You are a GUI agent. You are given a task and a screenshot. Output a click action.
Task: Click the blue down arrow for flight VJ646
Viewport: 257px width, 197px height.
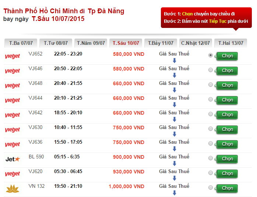click(175, 75)
